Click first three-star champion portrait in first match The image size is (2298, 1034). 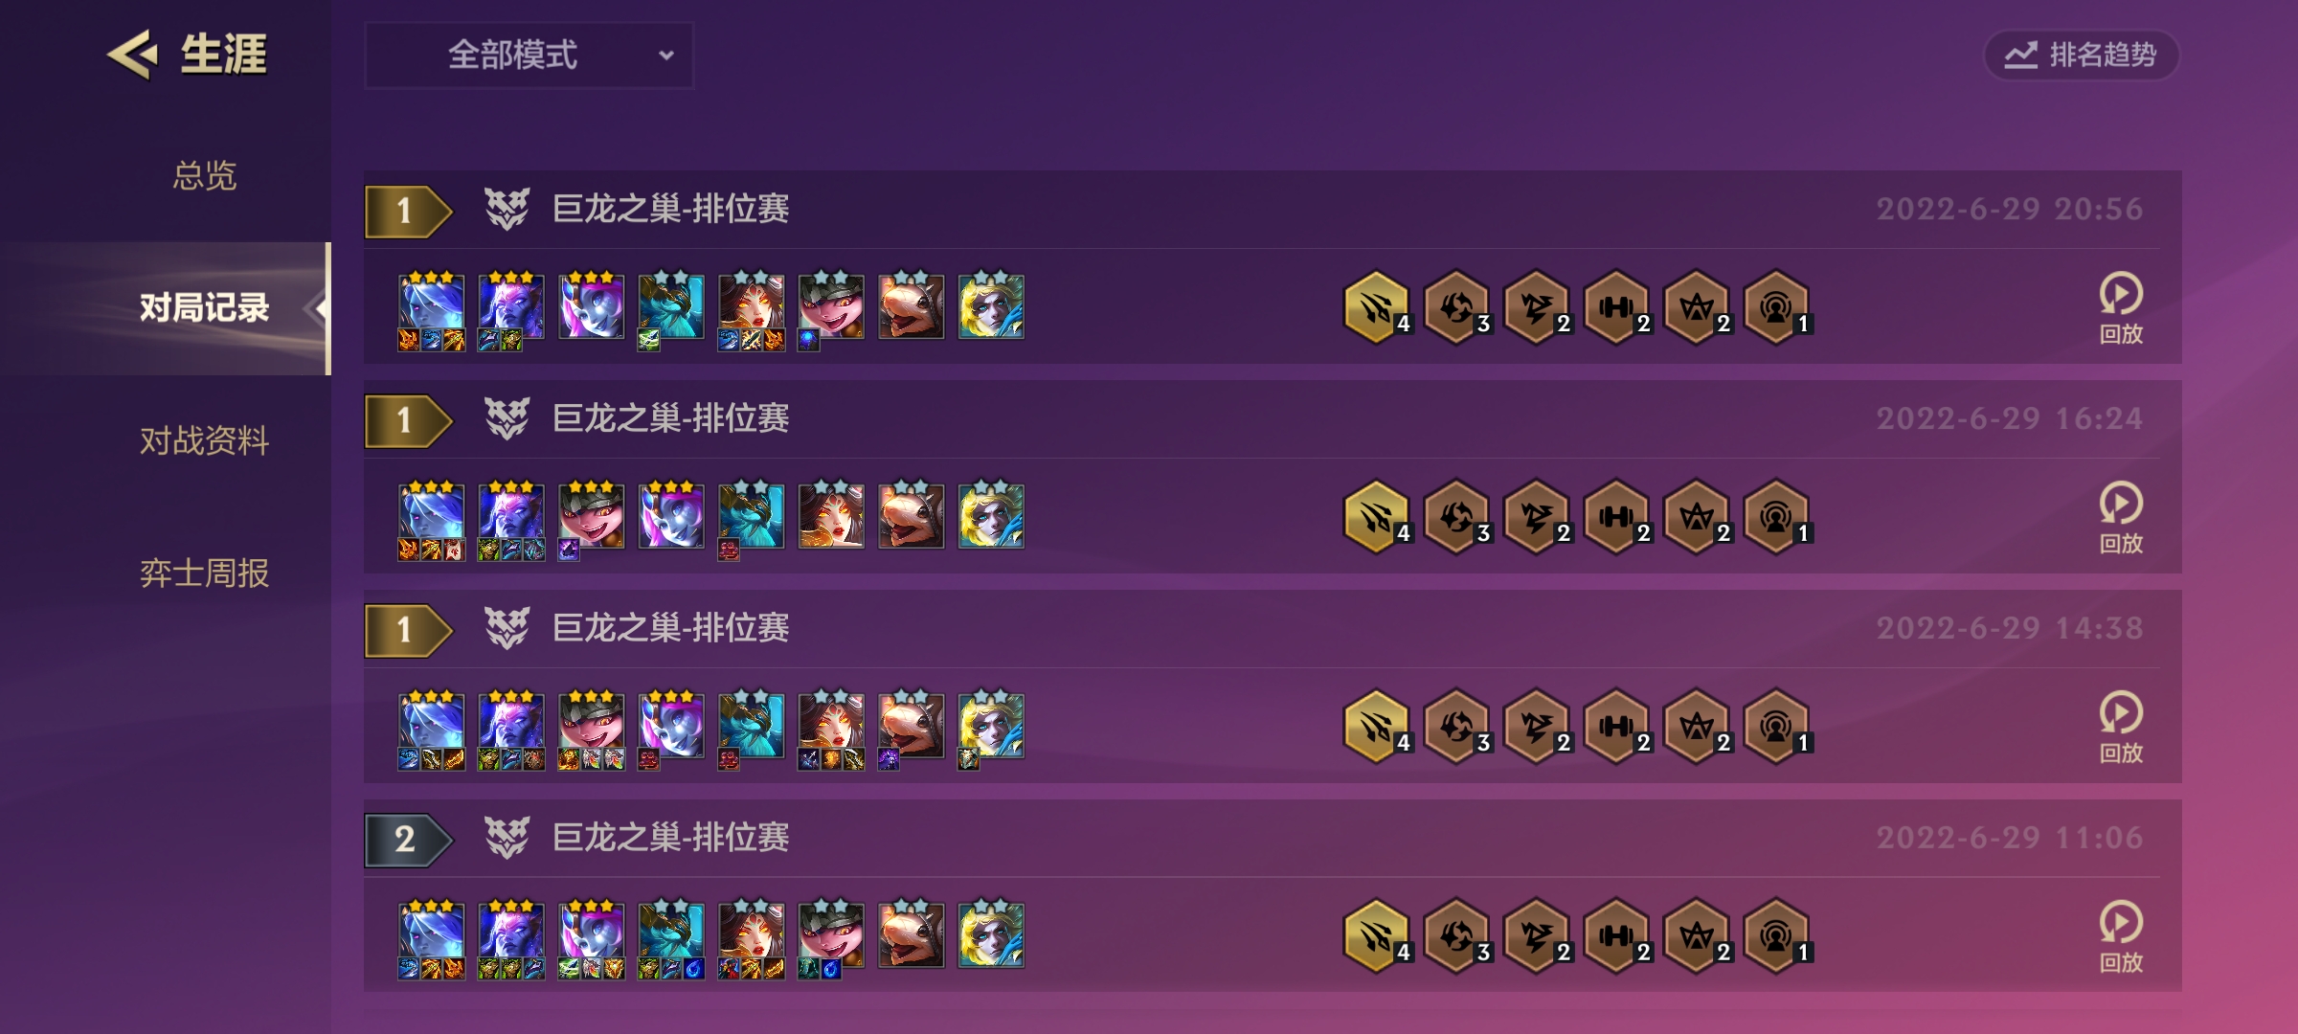coord(432,306)
